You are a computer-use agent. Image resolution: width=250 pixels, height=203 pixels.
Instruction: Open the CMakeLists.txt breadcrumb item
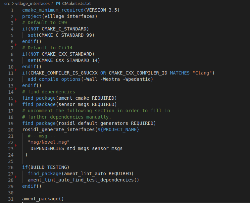pos(76,3)
